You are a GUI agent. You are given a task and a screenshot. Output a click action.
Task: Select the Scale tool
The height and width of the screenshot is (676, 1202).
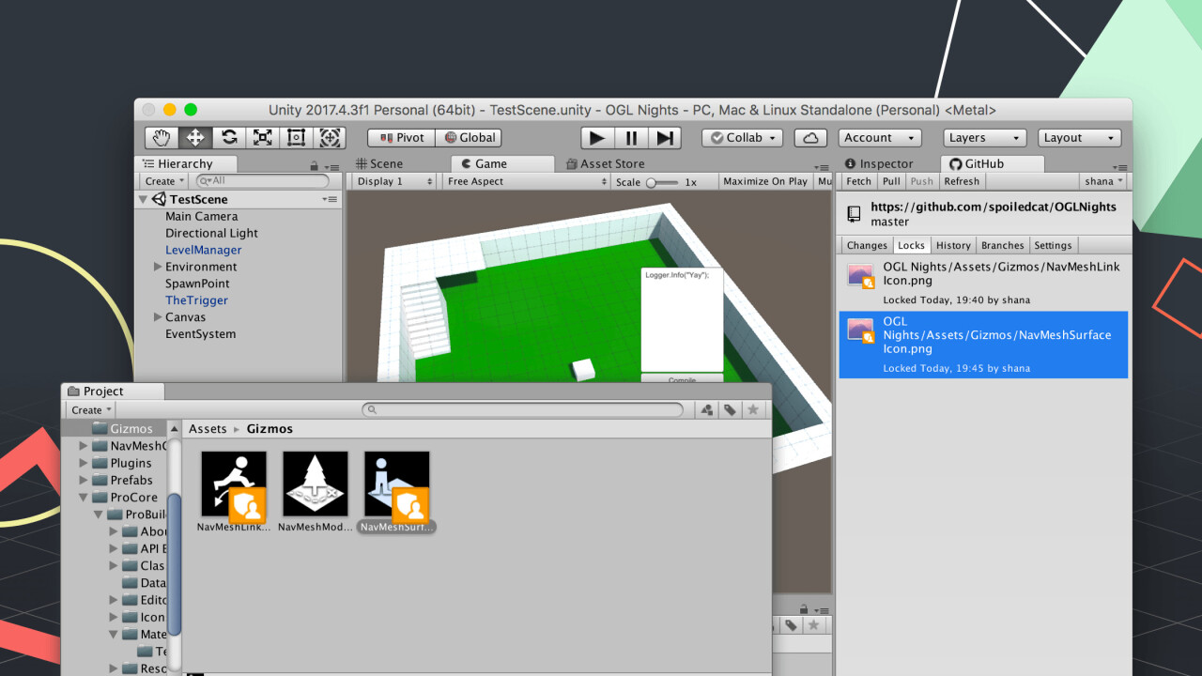point(263,138)
